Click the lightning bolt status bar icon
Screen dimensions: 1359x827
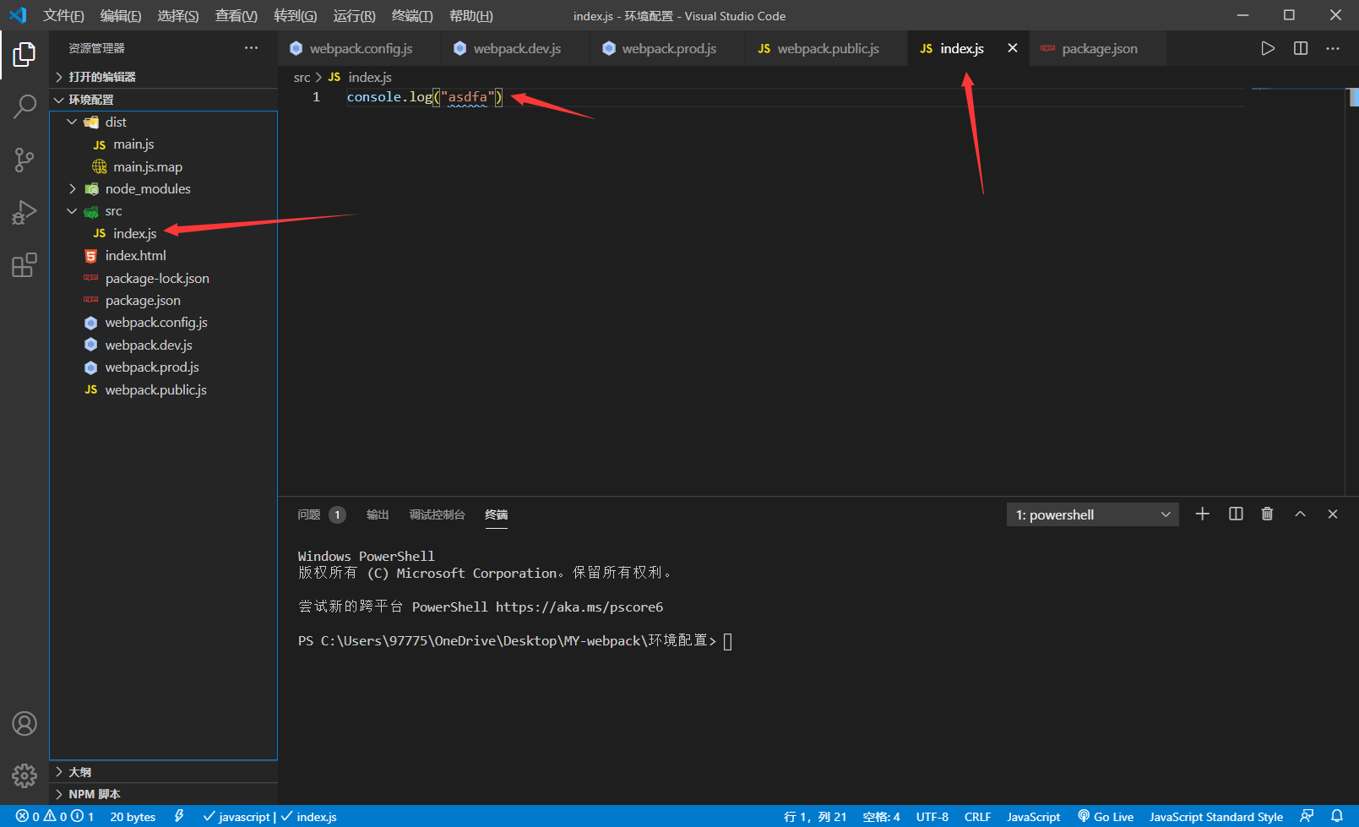[x=179, y=816]
